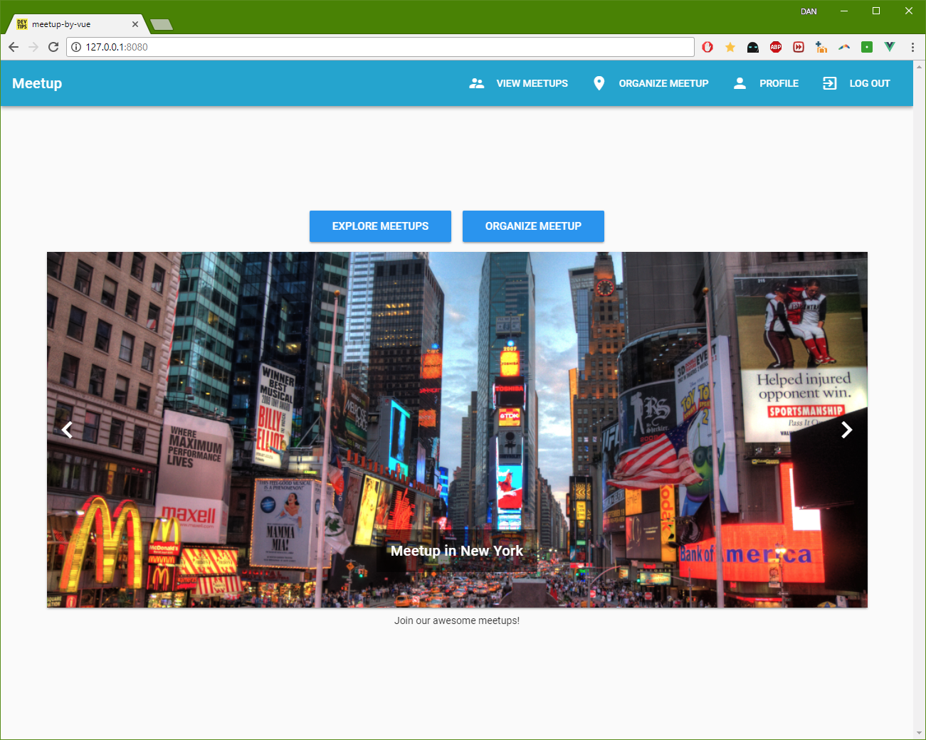Open Chrome three-dot menu

click(912, 47)
